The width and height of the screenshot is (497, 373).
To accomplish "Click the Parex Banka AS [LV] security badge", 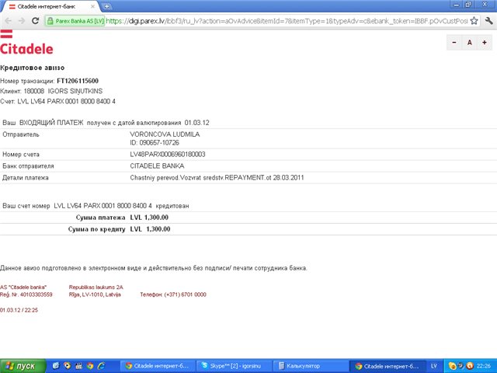I will pyautogui.click(x=75, y=21).
